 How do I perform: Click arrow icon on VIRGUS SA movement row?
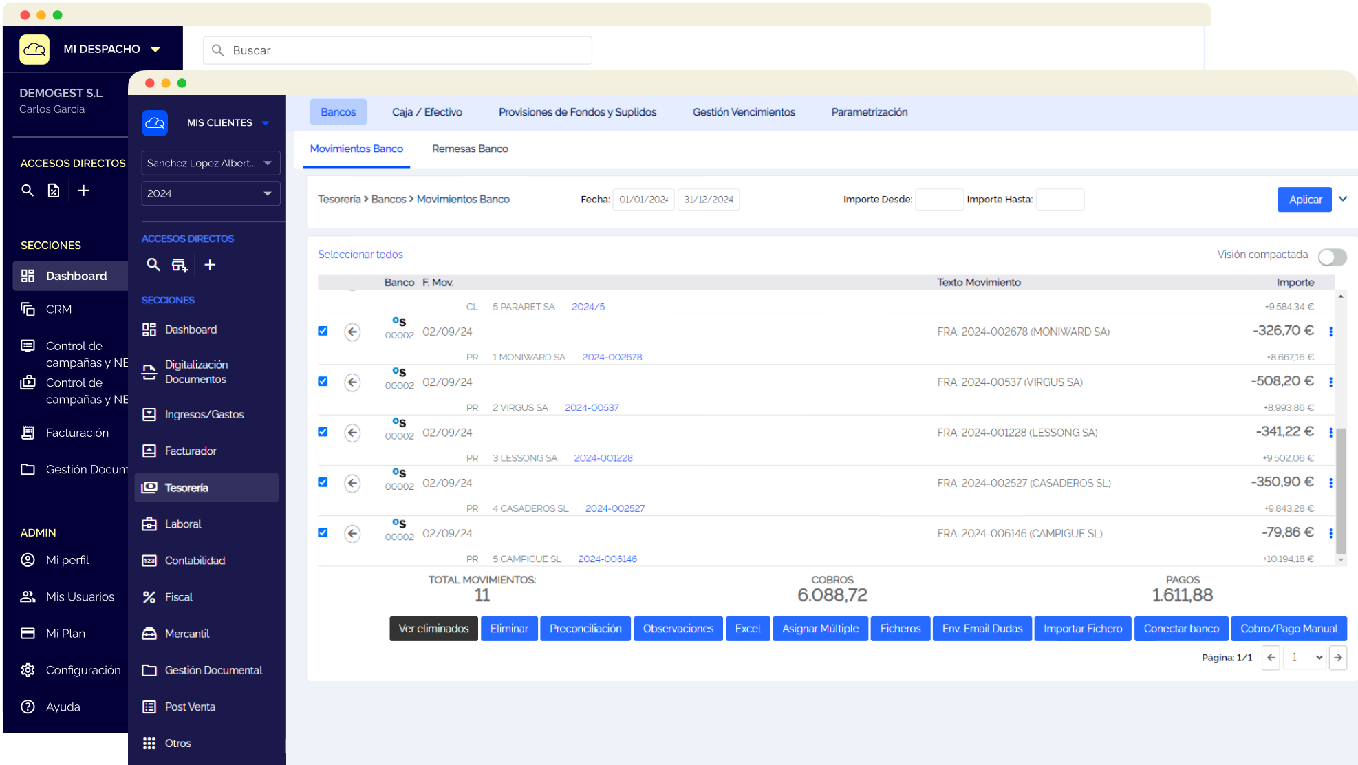coord(352,382)
